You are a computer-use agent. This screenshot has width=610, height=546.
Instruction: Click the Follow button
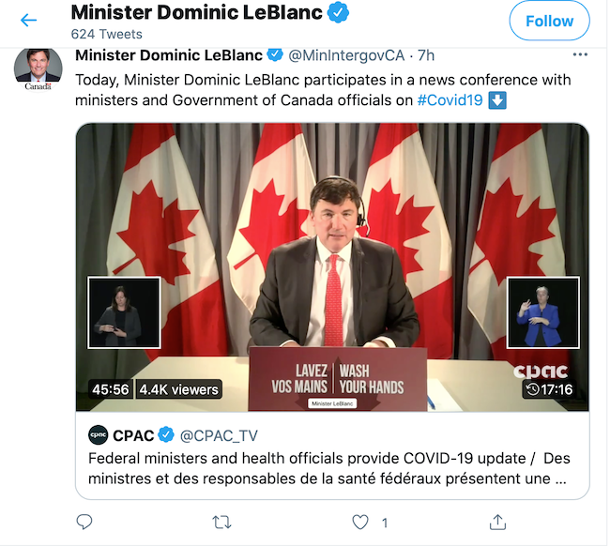coord(549,21)
